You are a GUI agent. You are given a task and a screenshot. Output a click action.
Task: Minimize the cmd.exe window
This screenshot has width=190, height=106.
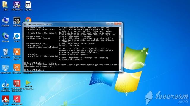point(108,24)
